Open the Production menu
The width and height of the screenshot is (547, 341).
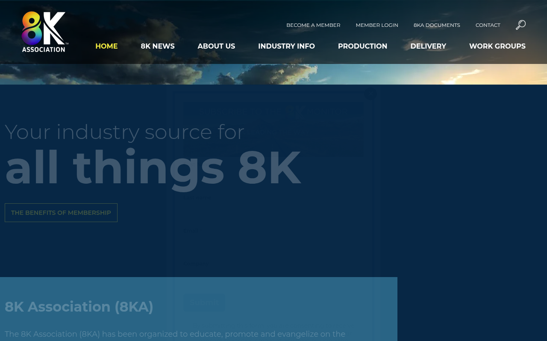pyautogui.click(x=362, y=46)
